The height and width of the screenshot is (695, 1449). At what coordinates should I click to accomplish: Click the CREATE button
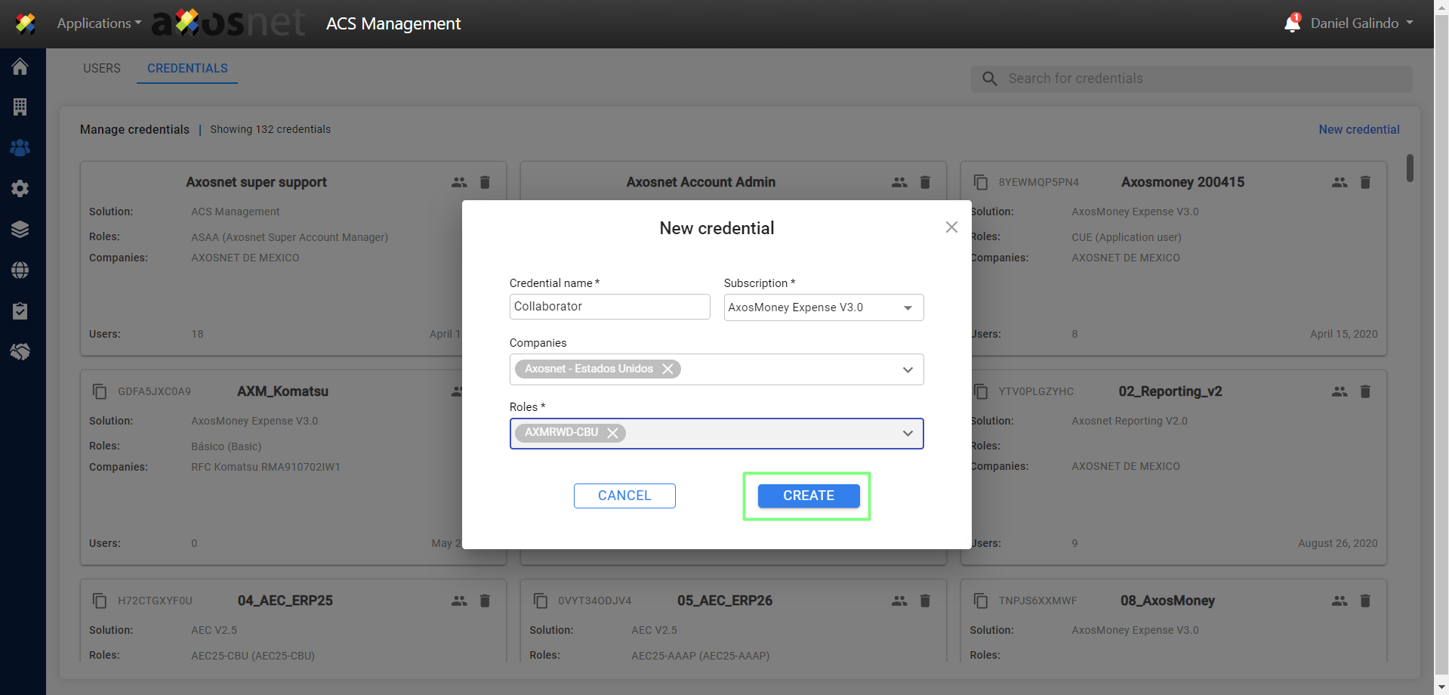808,496
